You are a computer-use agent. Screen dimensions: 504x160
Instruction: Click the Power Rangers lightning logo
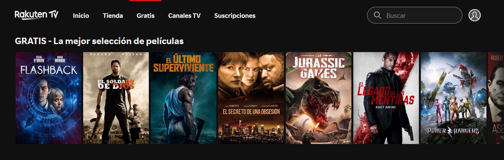click(x=453, y=131)
